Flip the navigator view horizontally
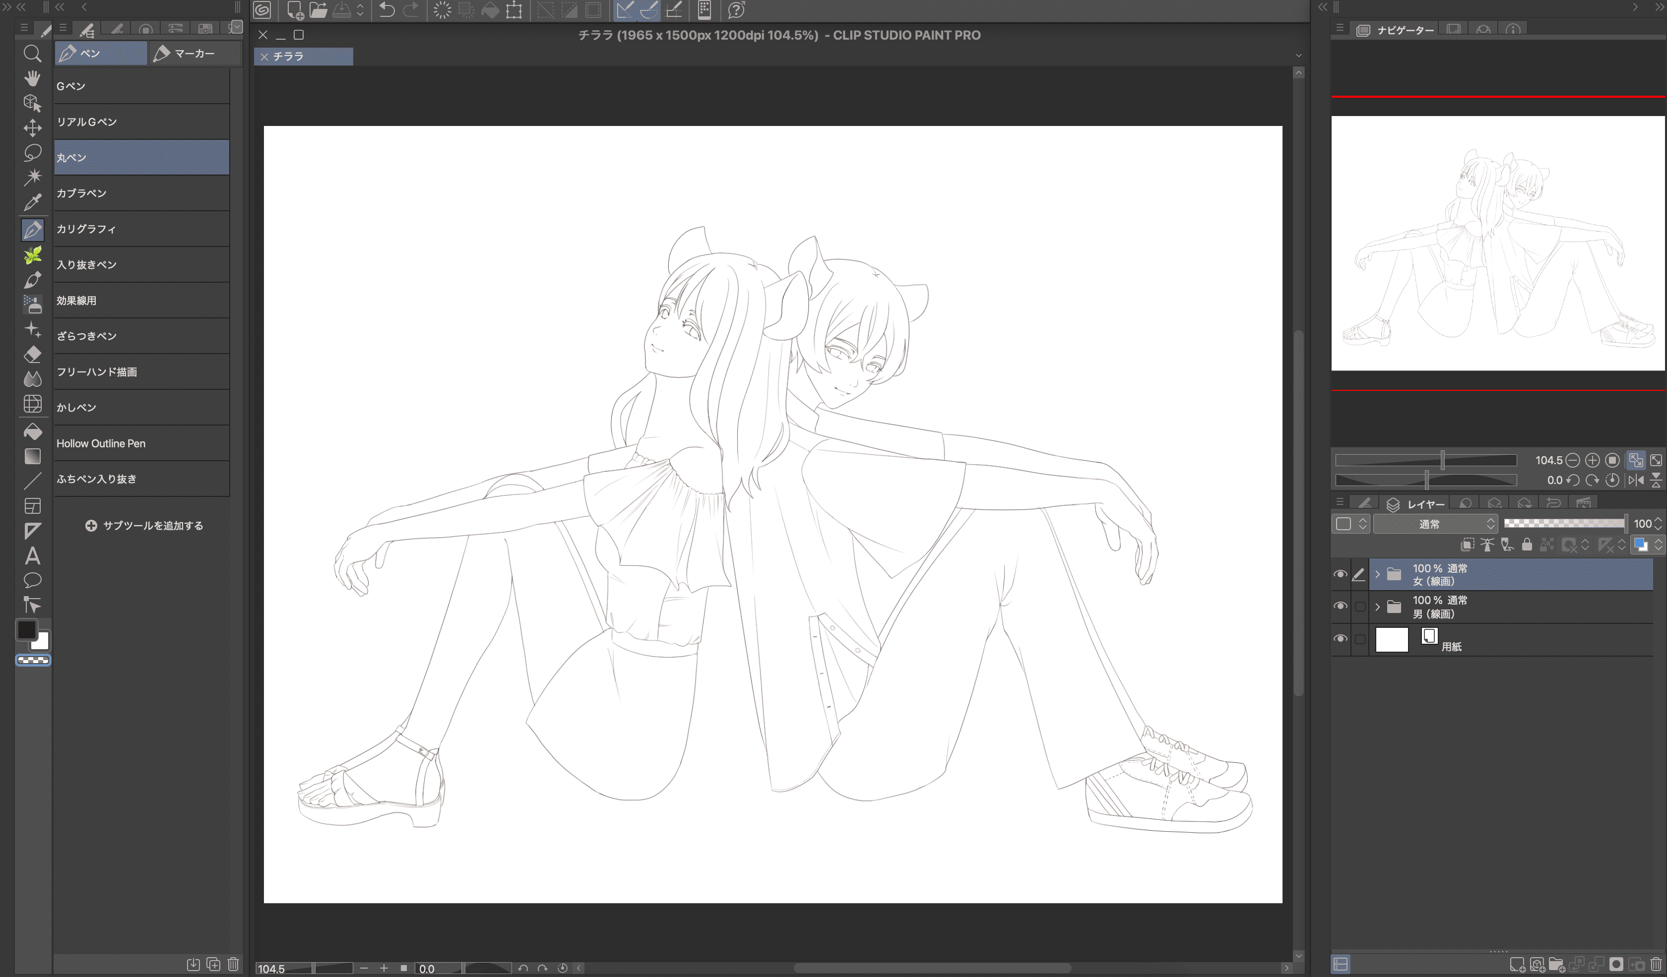Image resolution: width=1667 pixels, height=977 pixels. pyautogui.click(x=1635, y=480)
